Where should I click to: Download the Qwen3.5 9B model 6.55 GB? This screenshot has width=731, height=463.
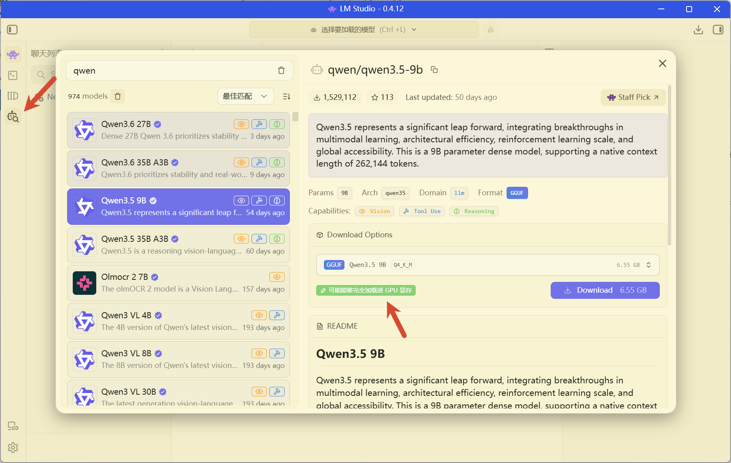pyautogui.click(x=605, y=290)
